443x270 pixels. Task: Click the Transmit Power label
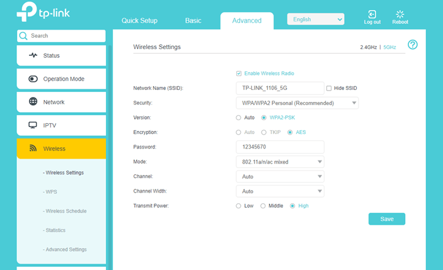pyautogui.click(x=151, y=206)
